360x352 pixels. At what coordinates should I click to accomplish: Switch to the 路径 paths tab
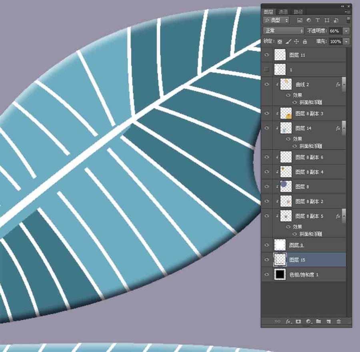coord(298,12)
